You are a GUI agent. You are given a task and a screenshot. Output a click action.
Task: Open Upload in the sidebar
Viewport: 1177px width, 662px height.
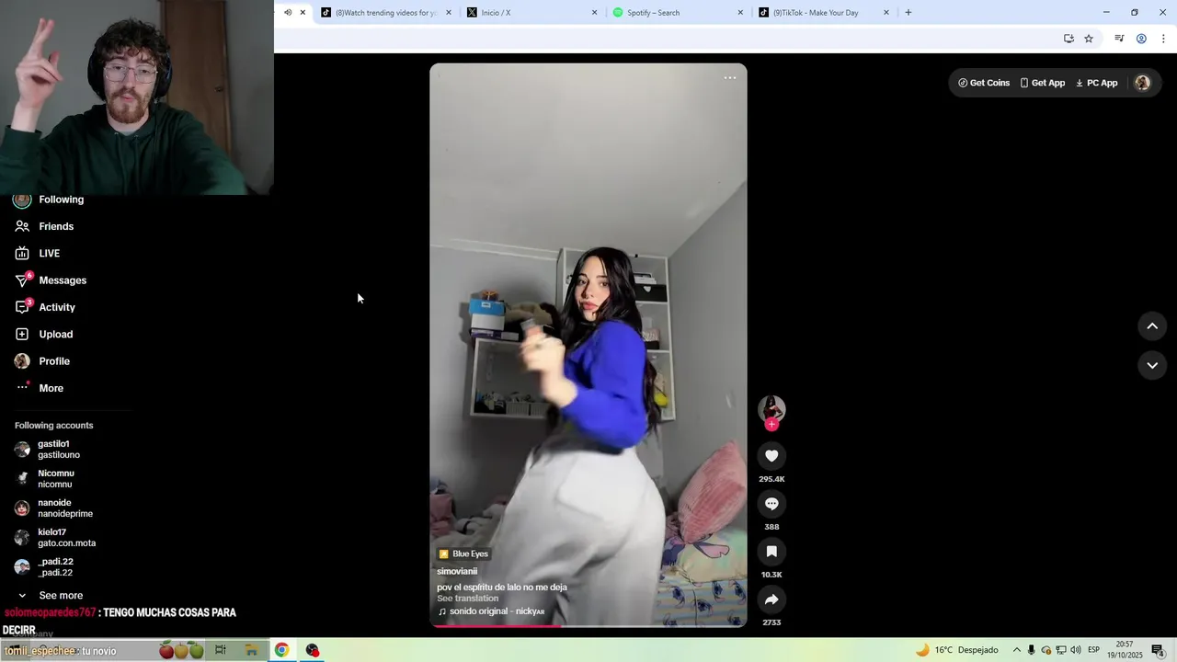pyautogui.click(x=44, y=334)
